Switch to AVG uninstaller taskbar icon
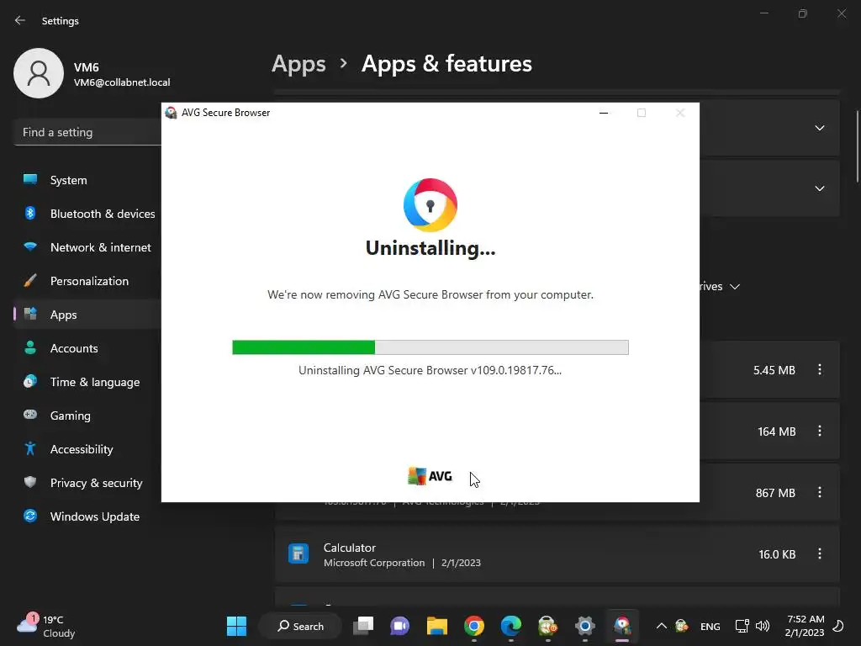 (621, 626)
